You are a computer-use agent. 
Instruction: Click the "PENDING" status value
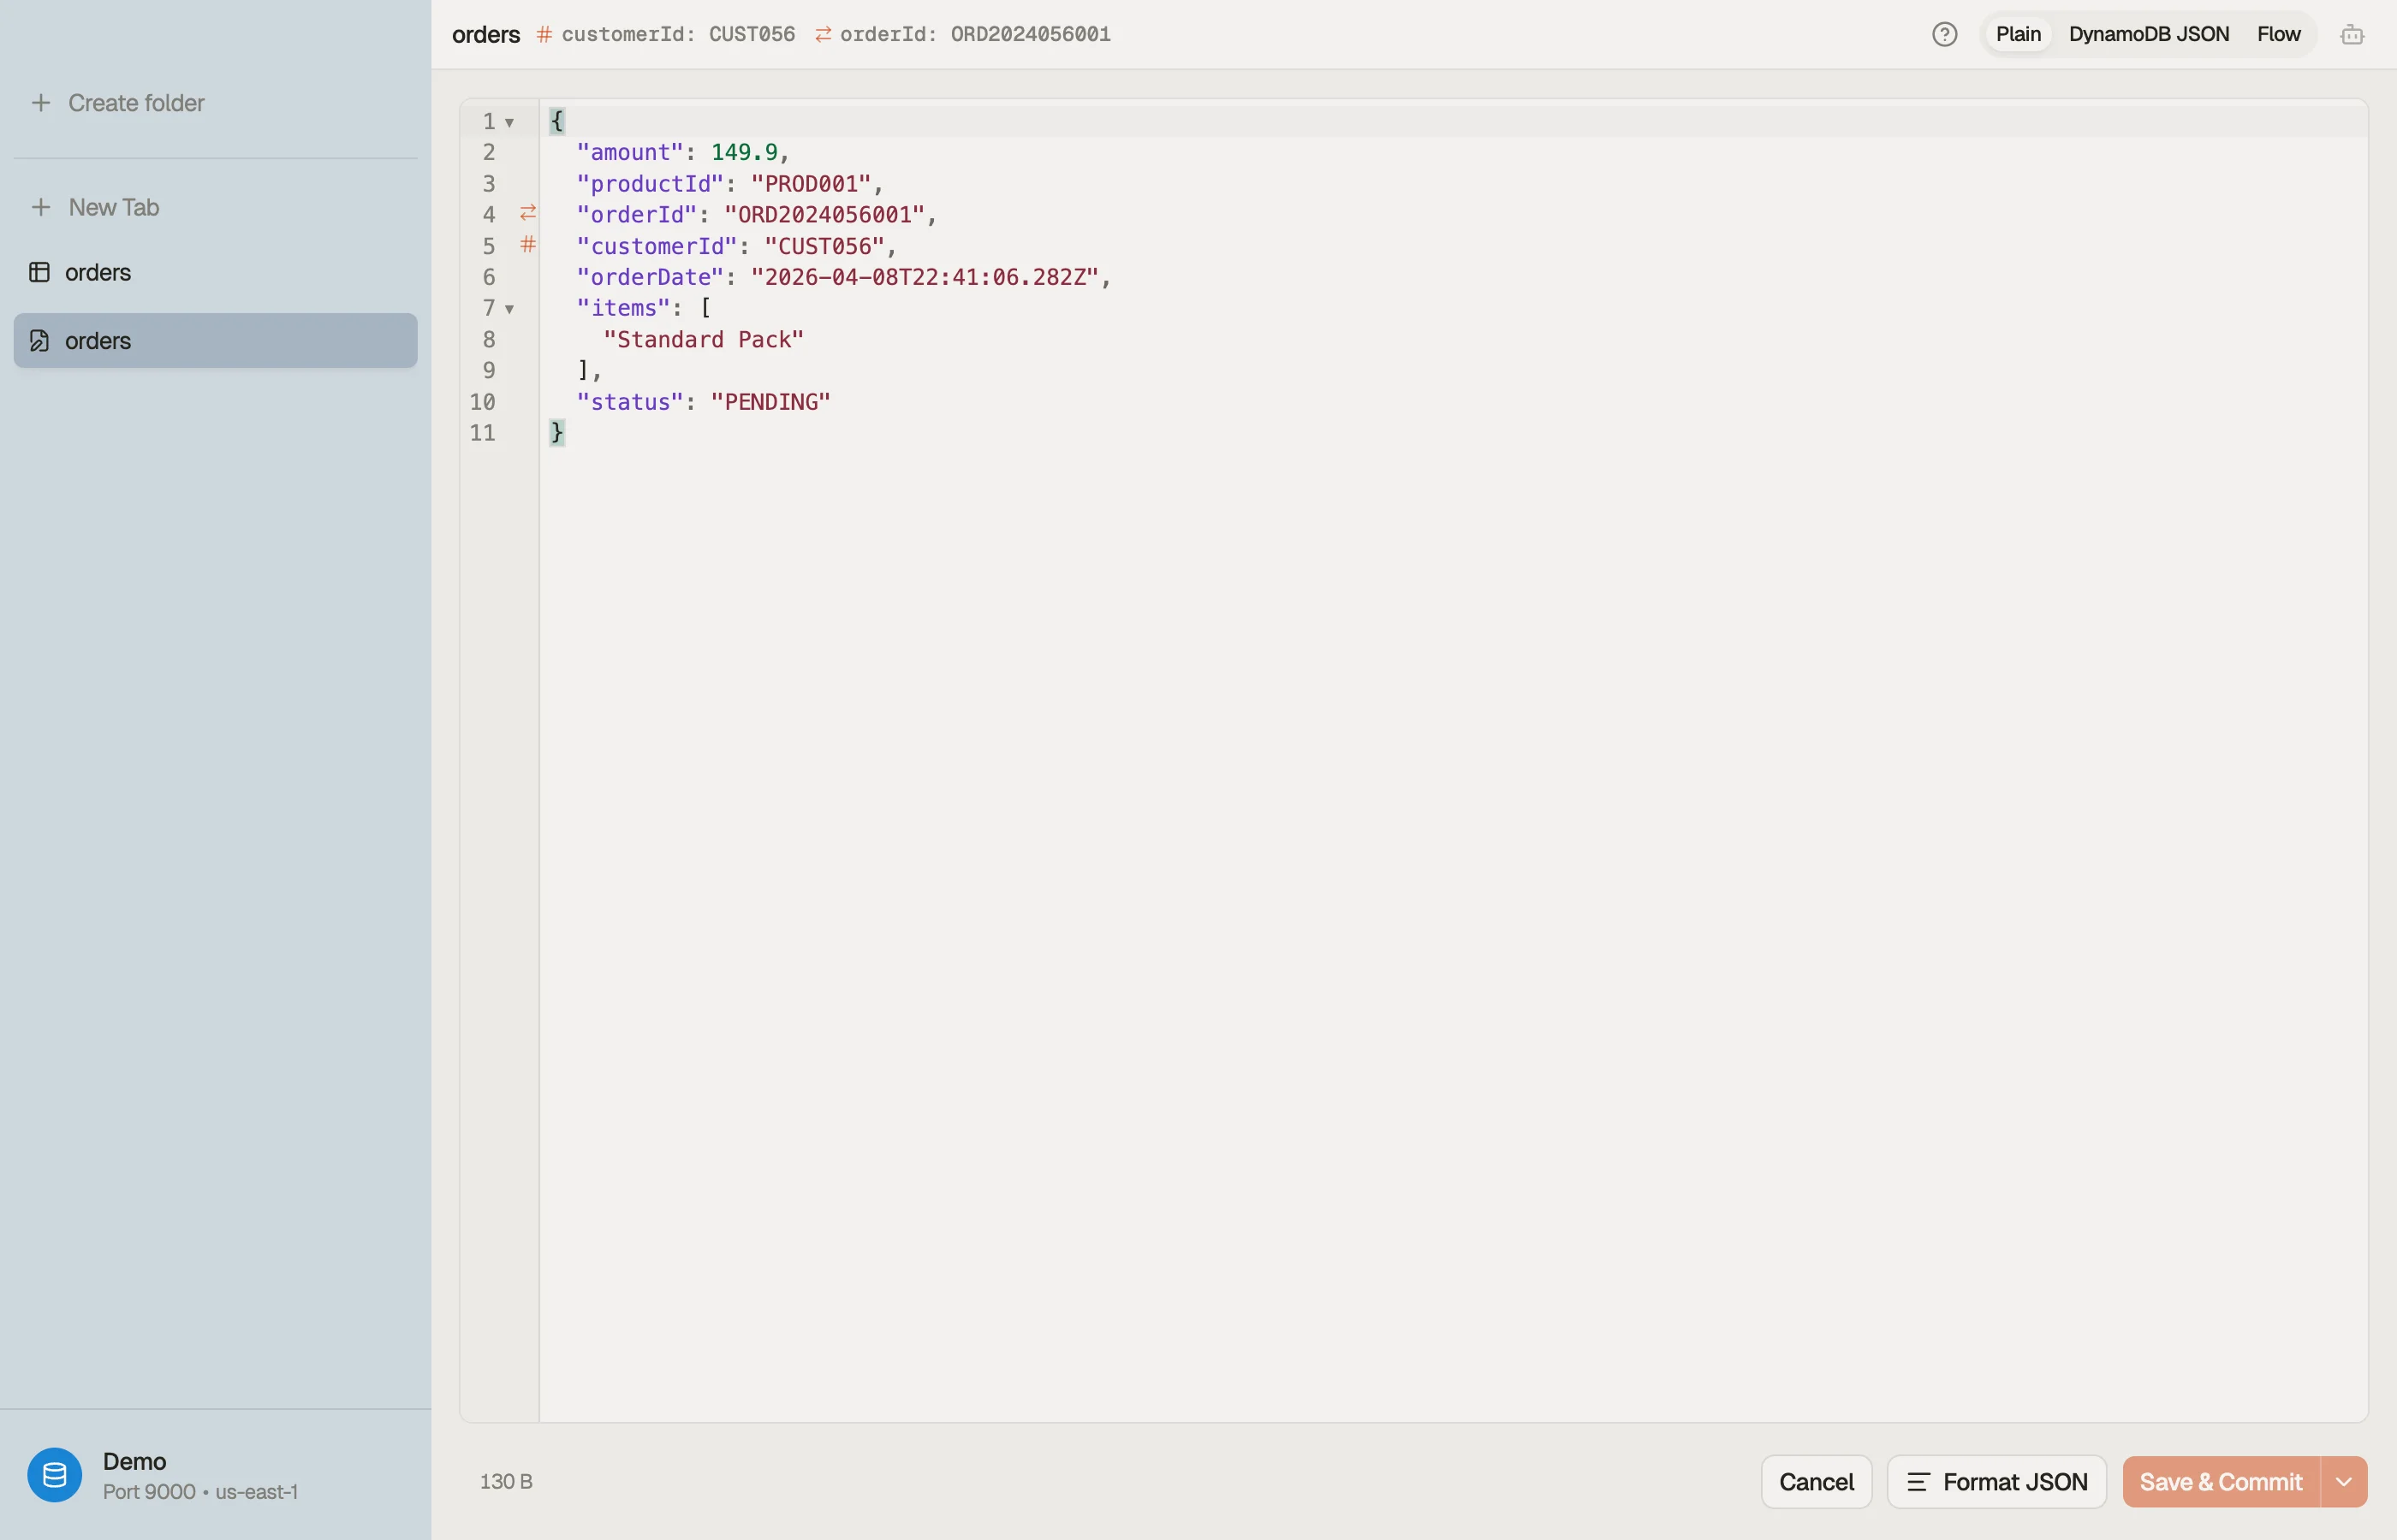click(x=770, y=402)
